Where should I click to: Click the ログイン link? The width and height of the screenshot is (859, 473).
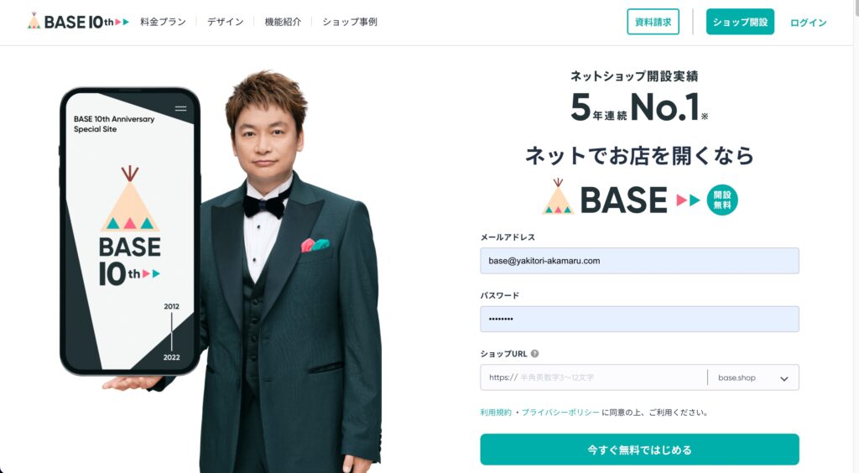coord(808,23)
